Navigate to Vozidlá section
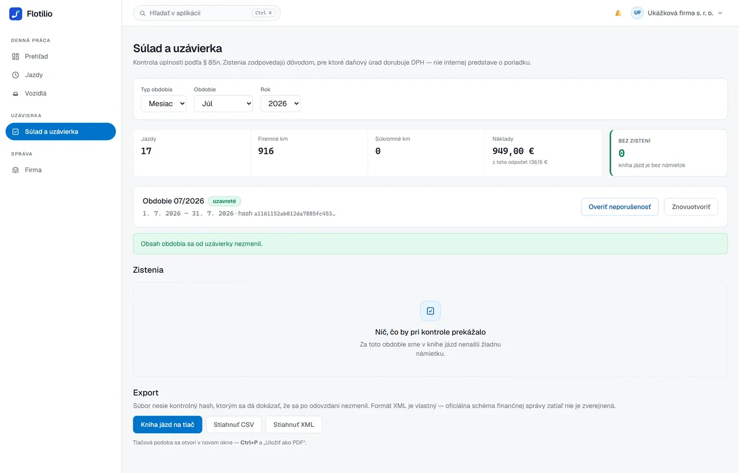Viewport: 739px width, 473px height. 61,93
